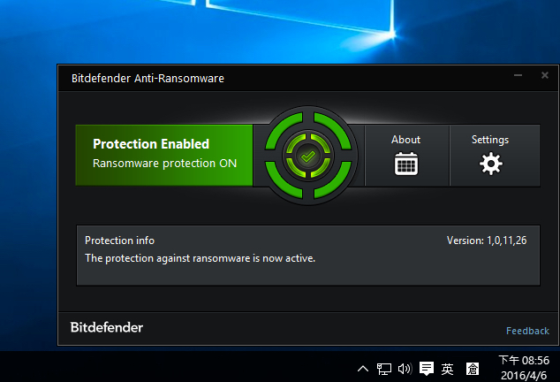Click the volume speaker tray icon

pyautogui.click(x=405, y=369)
